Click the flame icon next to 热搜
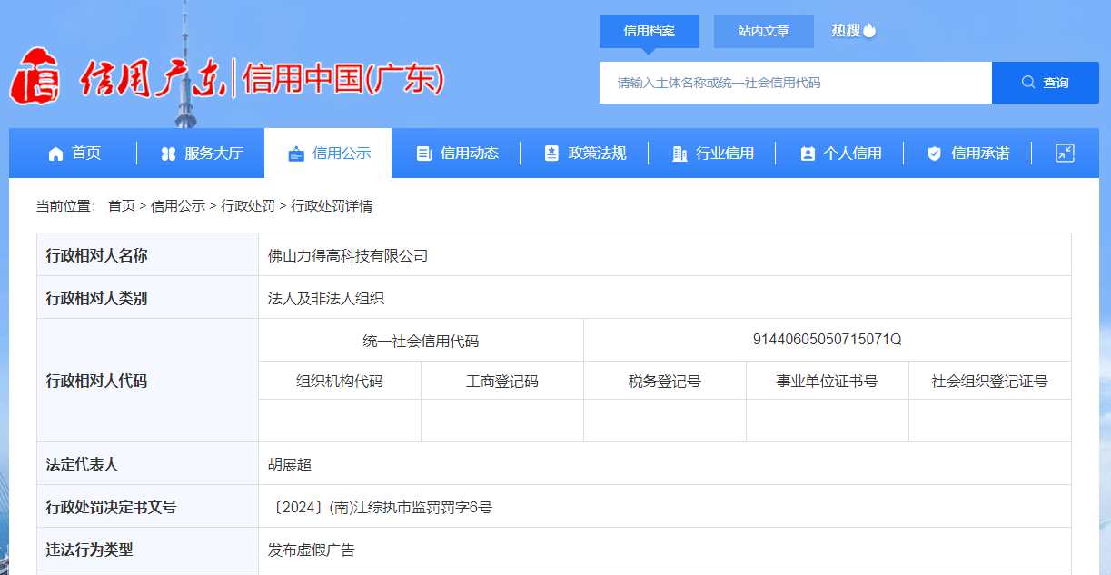 [869, 30]
